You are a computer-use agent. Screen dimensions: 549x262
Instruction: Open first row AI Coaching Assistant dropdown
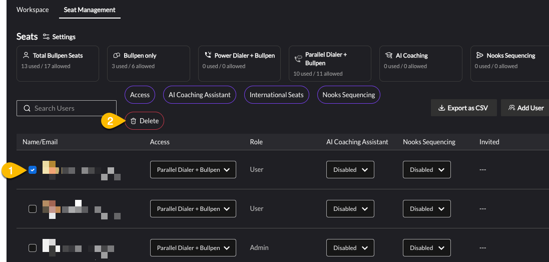[x=350, y=169]
